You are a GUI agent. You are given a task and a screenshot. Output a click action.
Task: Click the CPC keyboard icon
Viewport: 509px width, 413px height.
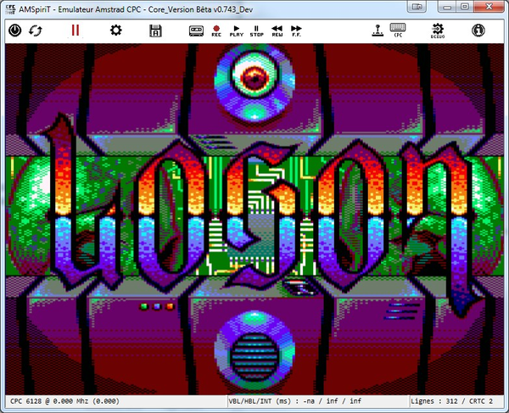click(398, 30)
